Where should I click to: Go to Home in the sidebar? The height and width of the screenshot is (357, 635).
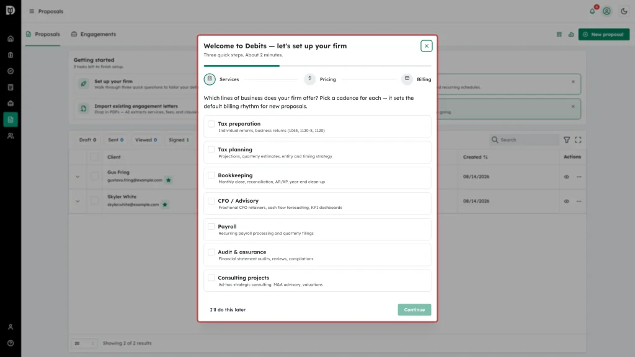(11, 39)
